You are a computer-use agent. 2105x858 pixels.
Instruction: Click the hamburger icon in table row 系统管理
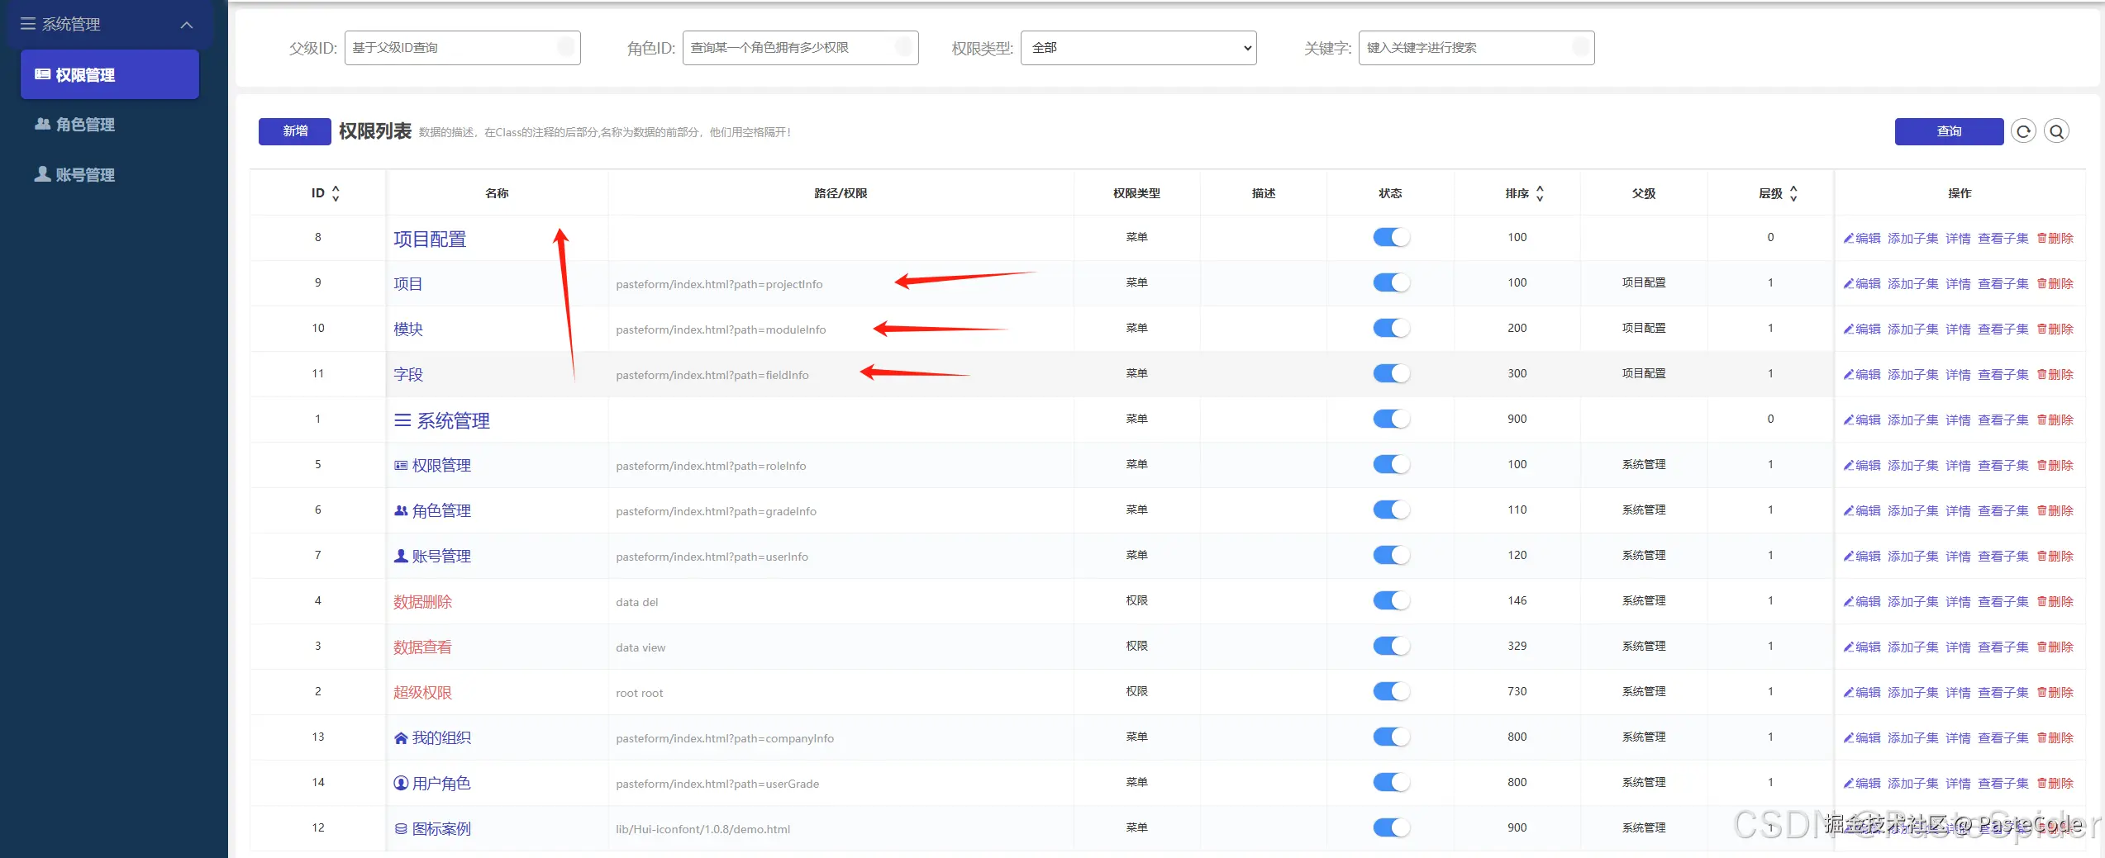point(402,420)
